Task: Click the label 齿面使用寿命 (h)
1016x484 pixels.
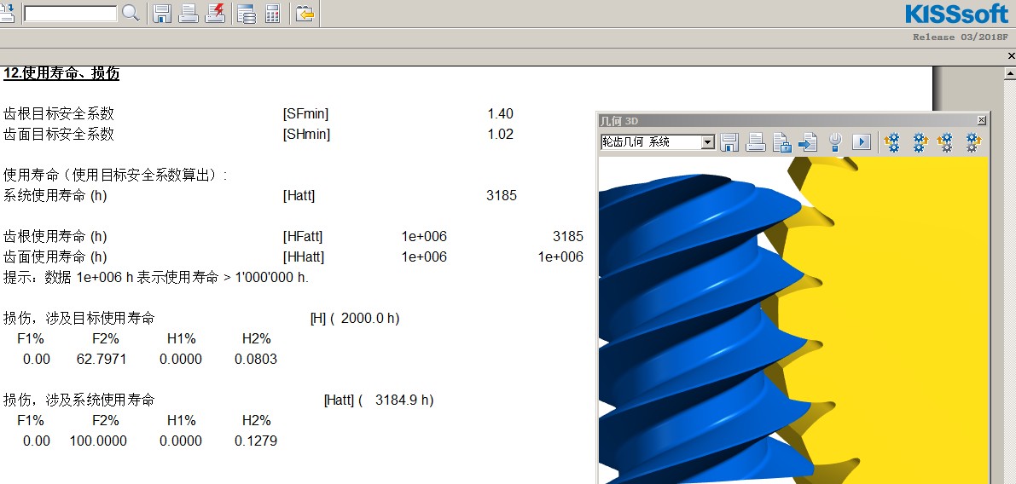Action: [55, 256]
